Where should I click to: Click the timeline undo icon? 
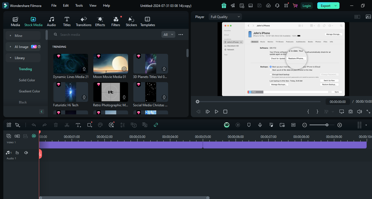click(34, 125)
